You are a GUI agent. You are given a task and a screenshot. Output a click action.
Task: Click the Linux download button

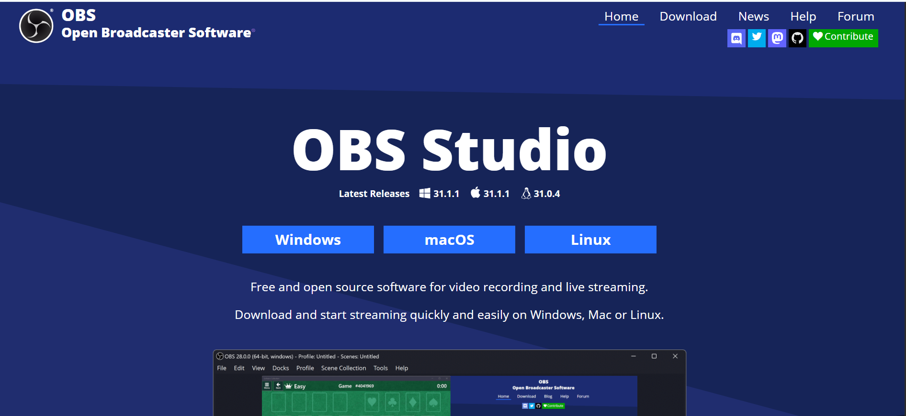[590, 240]
